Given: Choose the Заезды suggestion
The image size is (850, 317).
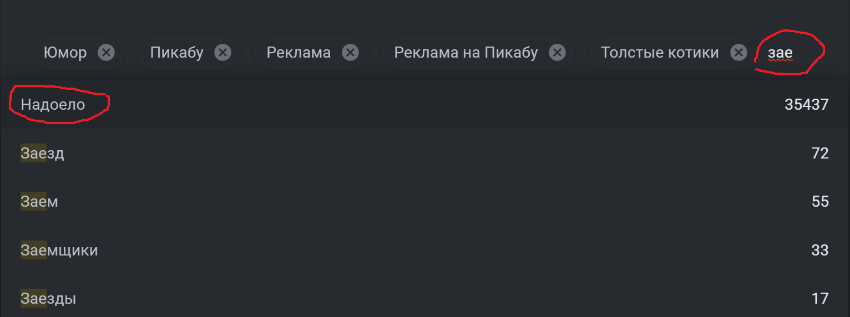Looking at the screenshot, I should (x=48, y=299).
